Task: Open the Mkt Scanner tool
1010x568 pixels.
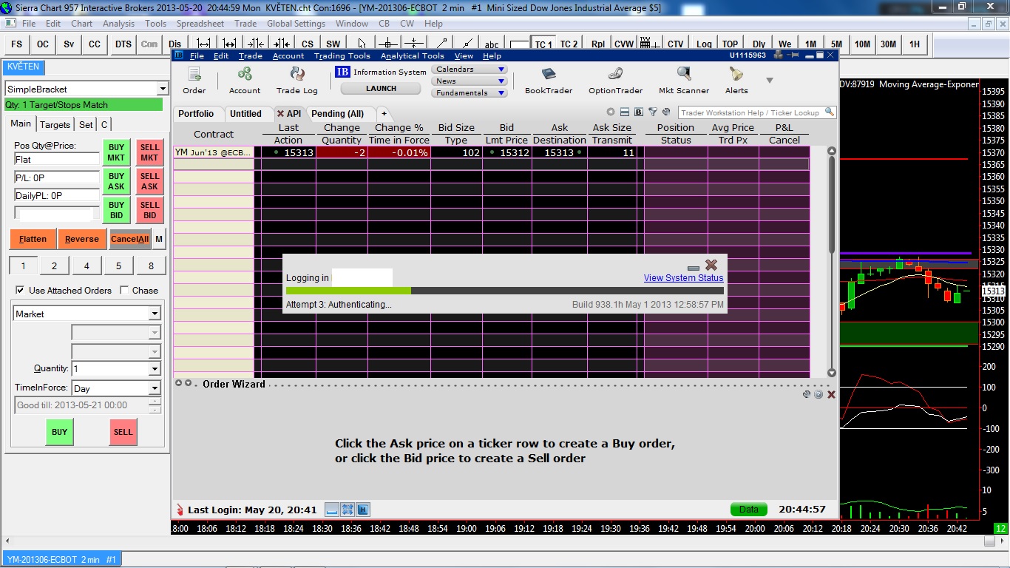Action: (684, 81)
